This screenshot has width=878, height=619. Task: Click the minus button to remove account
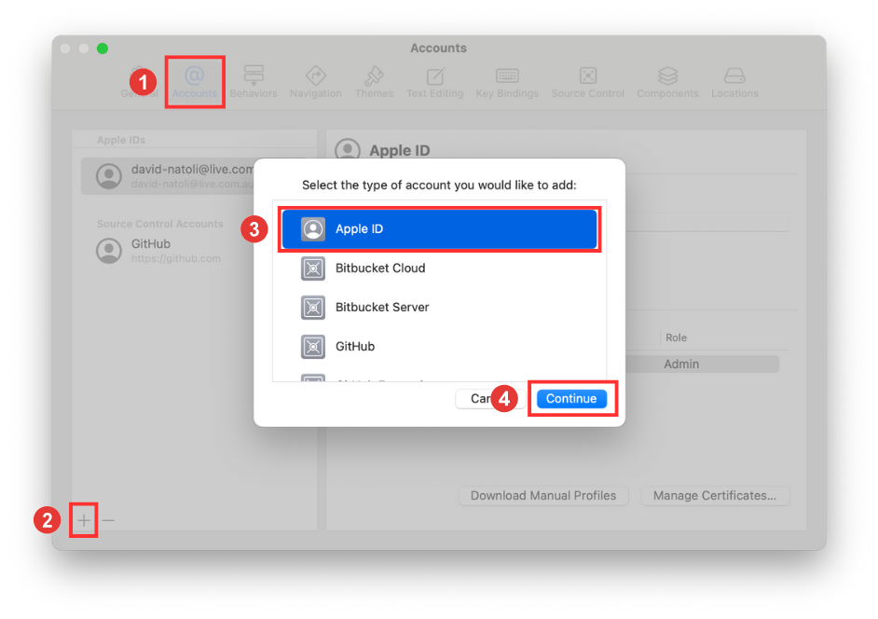(x=108, y=520)
